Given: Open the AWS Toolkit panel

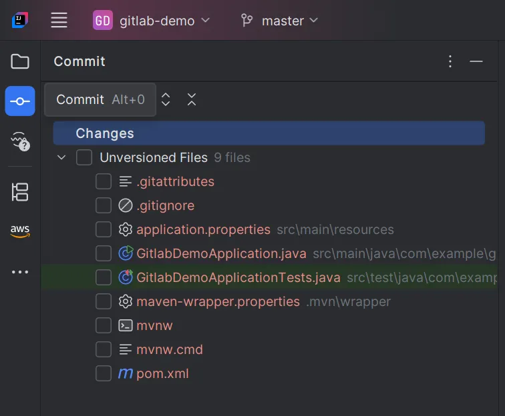Looking at the screenshot, I should [20, 231].
